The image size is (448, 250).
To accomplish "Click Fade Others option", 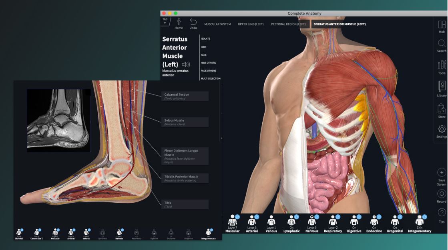I will point(208,70).
